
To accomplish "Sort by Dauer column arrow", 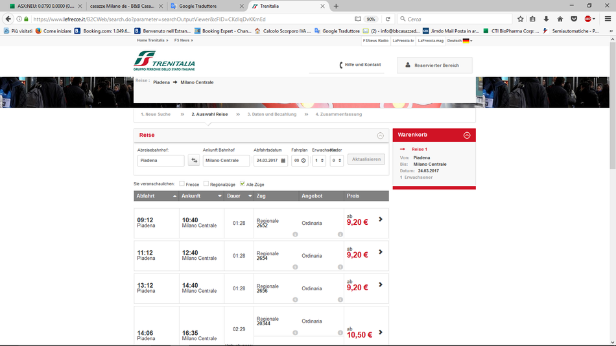I will pyautogui.click(x=250, y=196).
